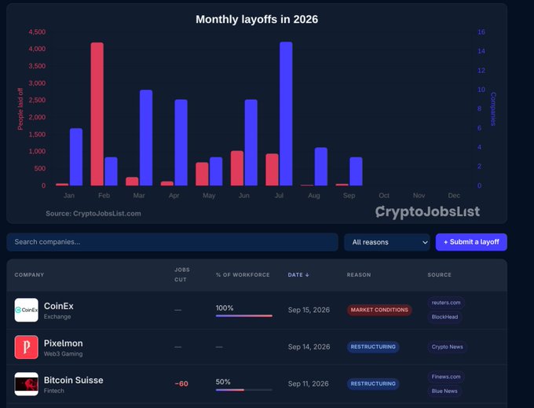Screen dimensions: 534x408
Task: Click the Submit a layoff button
Action: pyautogui.click(x=471, y=242)
